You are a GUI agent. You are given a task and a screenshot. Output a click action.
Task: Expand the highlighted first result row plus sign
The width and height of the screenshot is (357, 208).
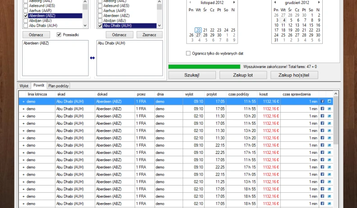click(23, 102)
